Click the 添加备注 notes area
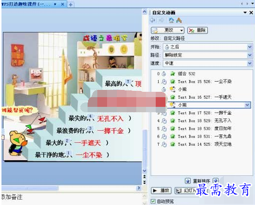This screenshot has width=255, height=205. coord(12,197)
